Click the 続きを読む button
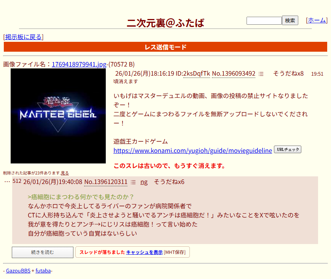The height and width of the screenshot is (279, 331). click(x=43, y=252)
